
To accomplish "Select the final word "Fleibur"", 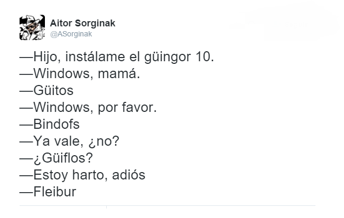I will pos(55,192).
